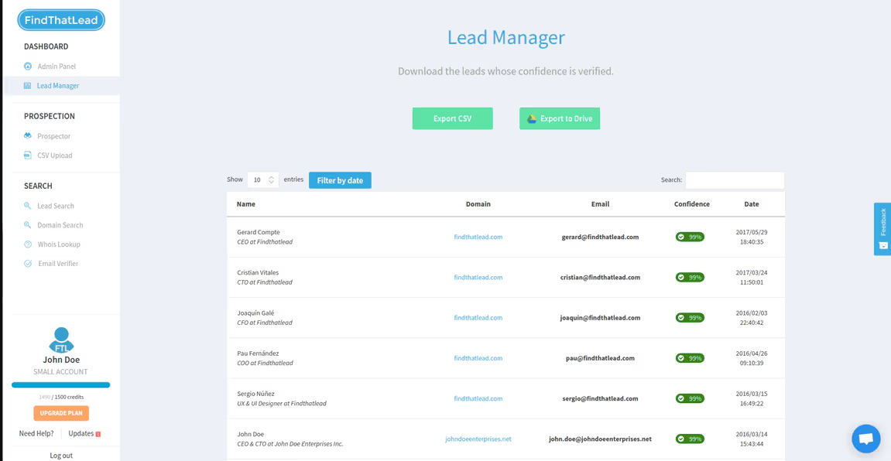Sort table by Confidence column
This screenshot has height=461, width=891.
691,204
